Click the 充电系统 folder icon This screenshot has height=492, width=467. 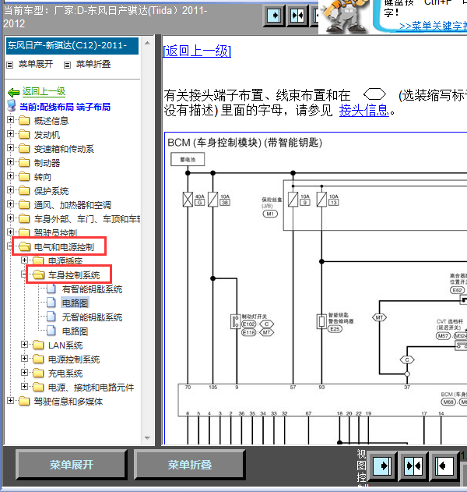pos(38,373)
